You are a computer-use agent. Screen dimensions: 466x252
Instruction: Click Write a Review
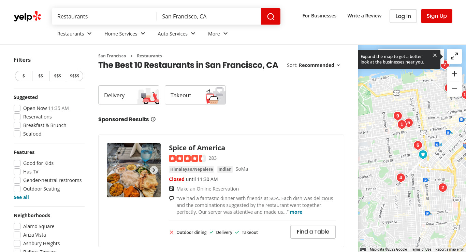click(364, 16)
